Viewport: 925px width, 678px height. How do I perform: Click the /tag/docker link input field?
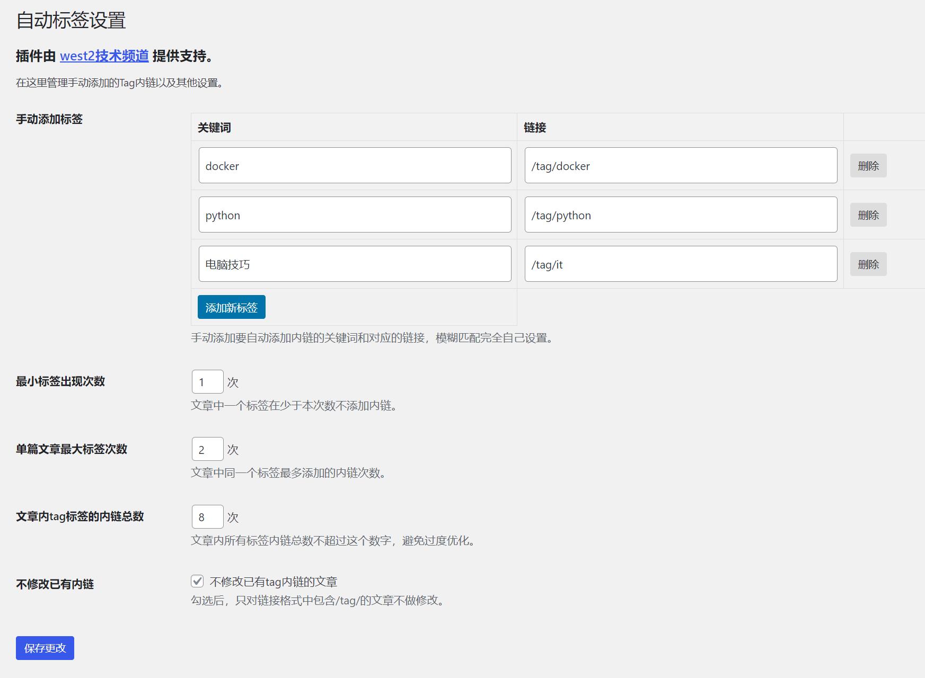click(x=681, y=165)
